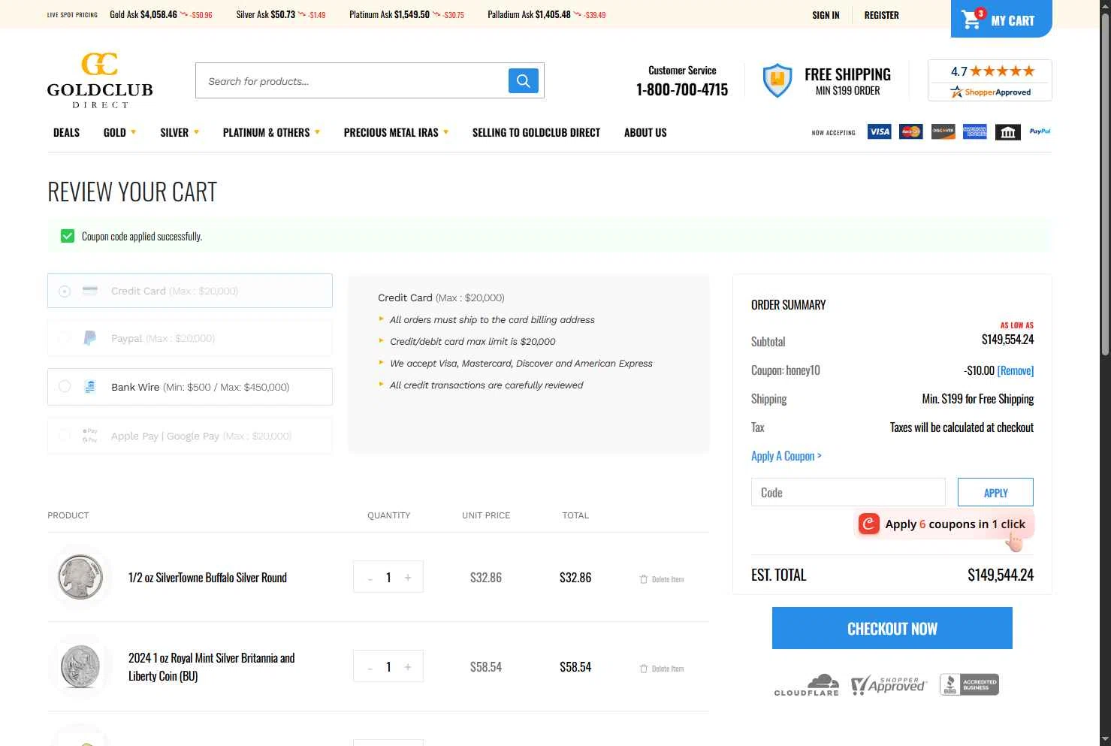Image resolution: width=1111 pixels, height=746 pixels.
Task: Increase quantity of SilverTowne Buffalo Silver Round
Action: (408, 578)
